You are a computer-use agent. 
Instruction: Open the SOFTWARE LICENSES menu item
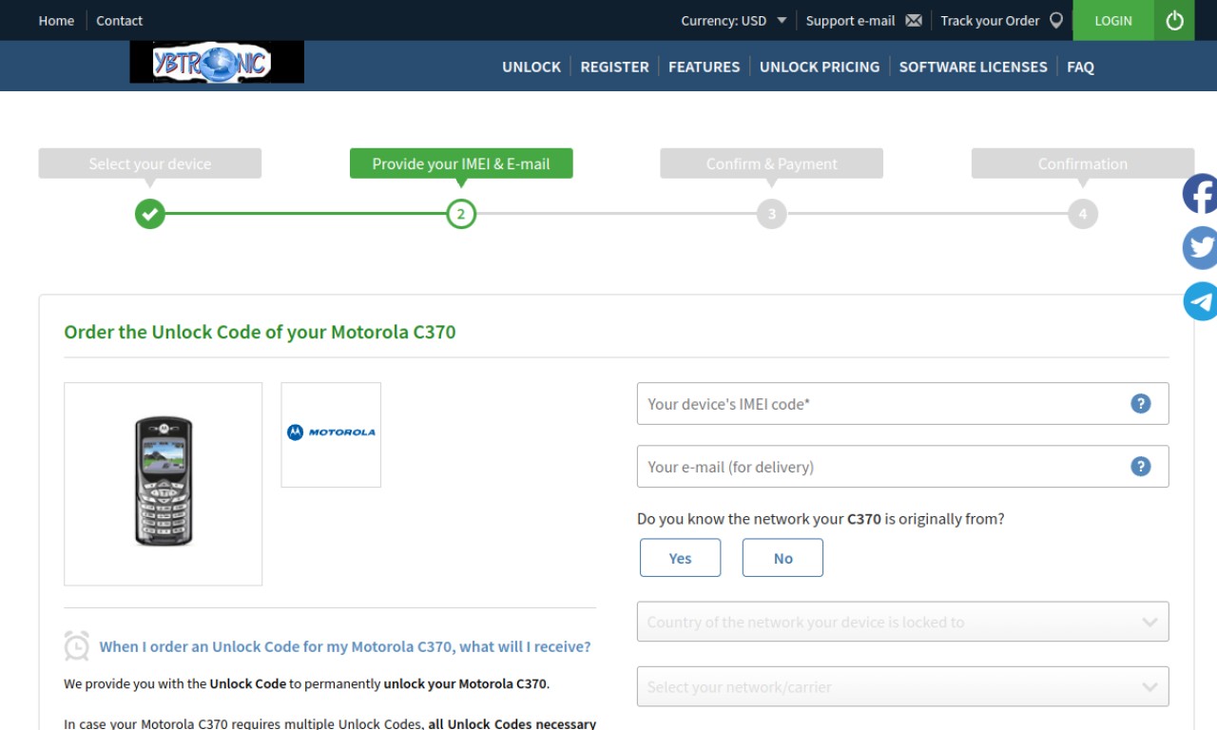tap(973, 67)
